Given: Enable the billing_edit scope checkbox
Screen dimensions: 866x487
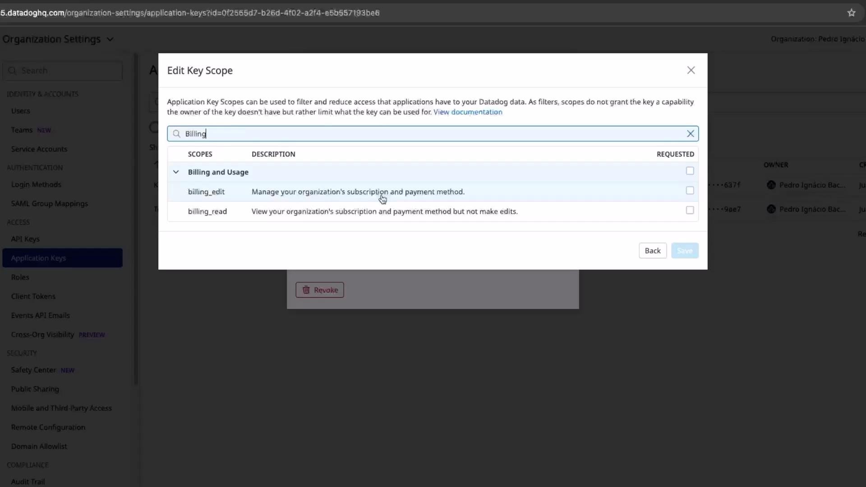Looking at the screenshot, I should (x=690, y=191).
